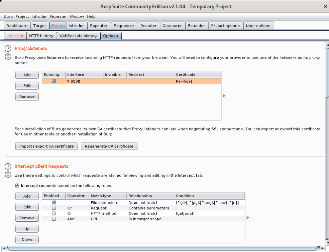Switch to the Decoder tab
This screenshot has width=329, height=252.
[148, 26]
